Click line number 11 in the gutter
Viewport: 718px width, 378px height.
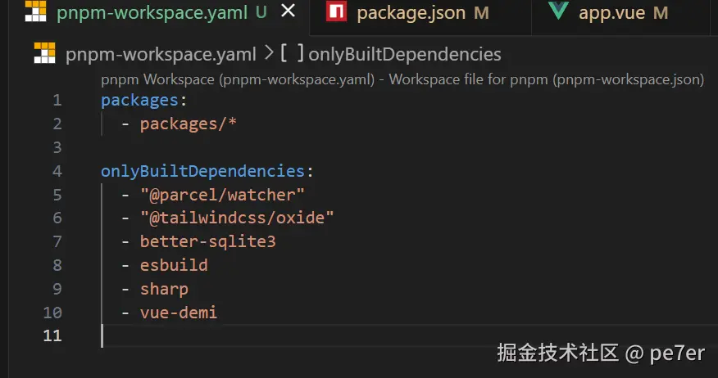52,336
